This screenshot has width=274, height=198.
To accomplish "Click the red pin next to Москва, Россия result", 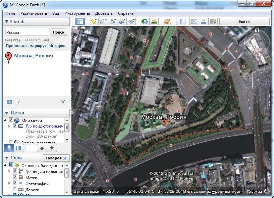I will click(x=8, y=57).
